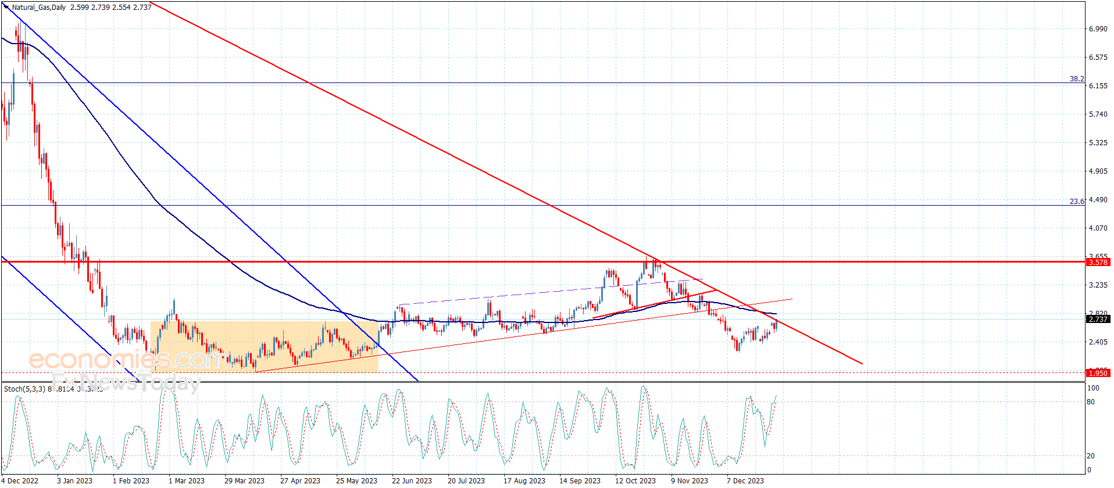Click the 5.325 price axis label

1098,142
